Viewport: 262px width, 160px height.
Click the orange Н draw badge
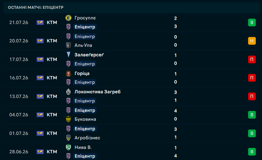(252, 41)
